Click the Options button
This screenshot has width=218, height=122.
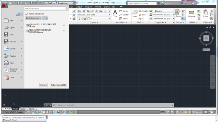coord(44,85)
